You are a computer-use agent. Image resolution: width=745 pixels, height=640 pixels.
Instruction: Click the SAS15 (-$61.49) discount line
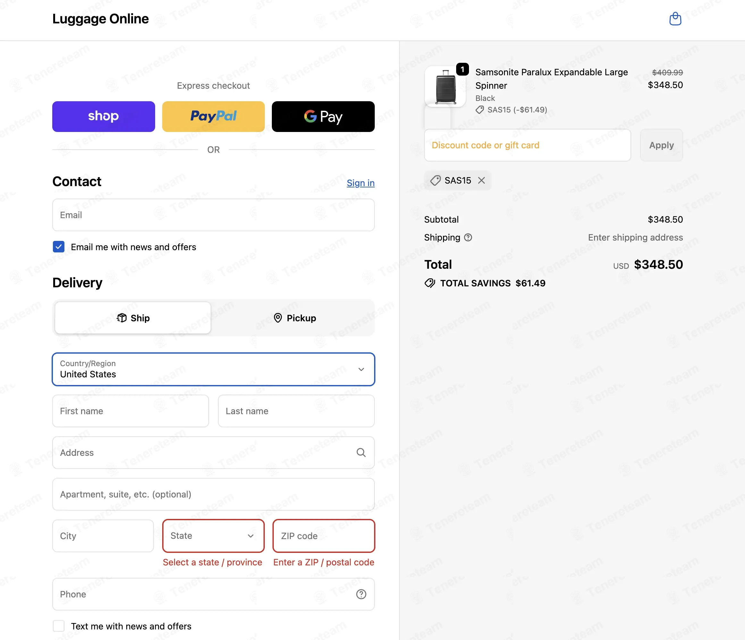(511, 110)
